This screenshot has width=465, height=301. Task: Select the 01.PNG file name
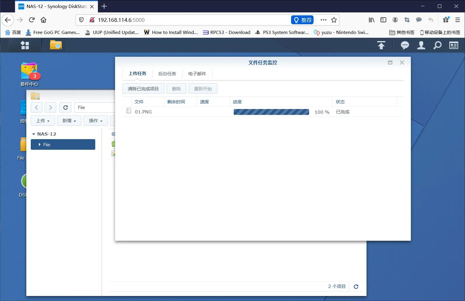click(x=143, y=112)
